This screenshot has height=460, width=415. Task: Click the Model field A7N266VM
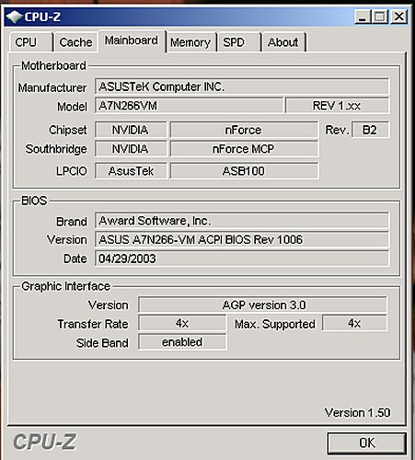(x=189, y=106)
